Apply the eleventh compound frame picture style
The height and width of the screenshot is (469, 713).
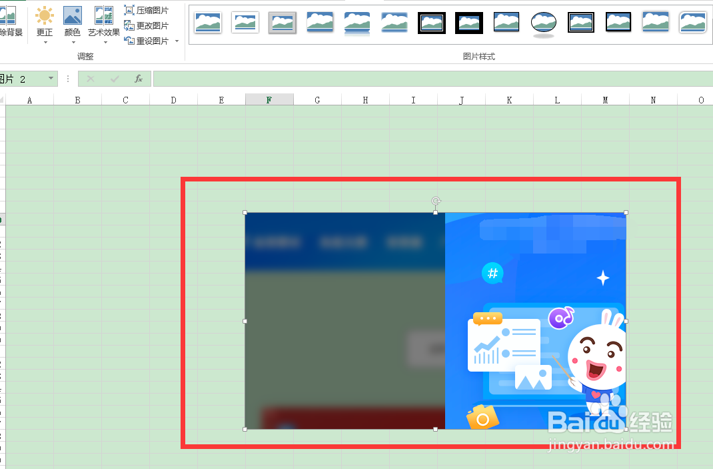coord(580,22)
